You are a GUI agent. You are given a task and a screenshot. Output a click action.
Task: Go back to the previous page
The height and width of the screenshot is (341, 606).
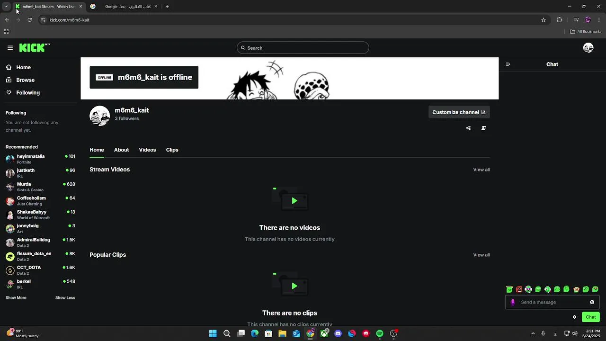pos(7,20)
